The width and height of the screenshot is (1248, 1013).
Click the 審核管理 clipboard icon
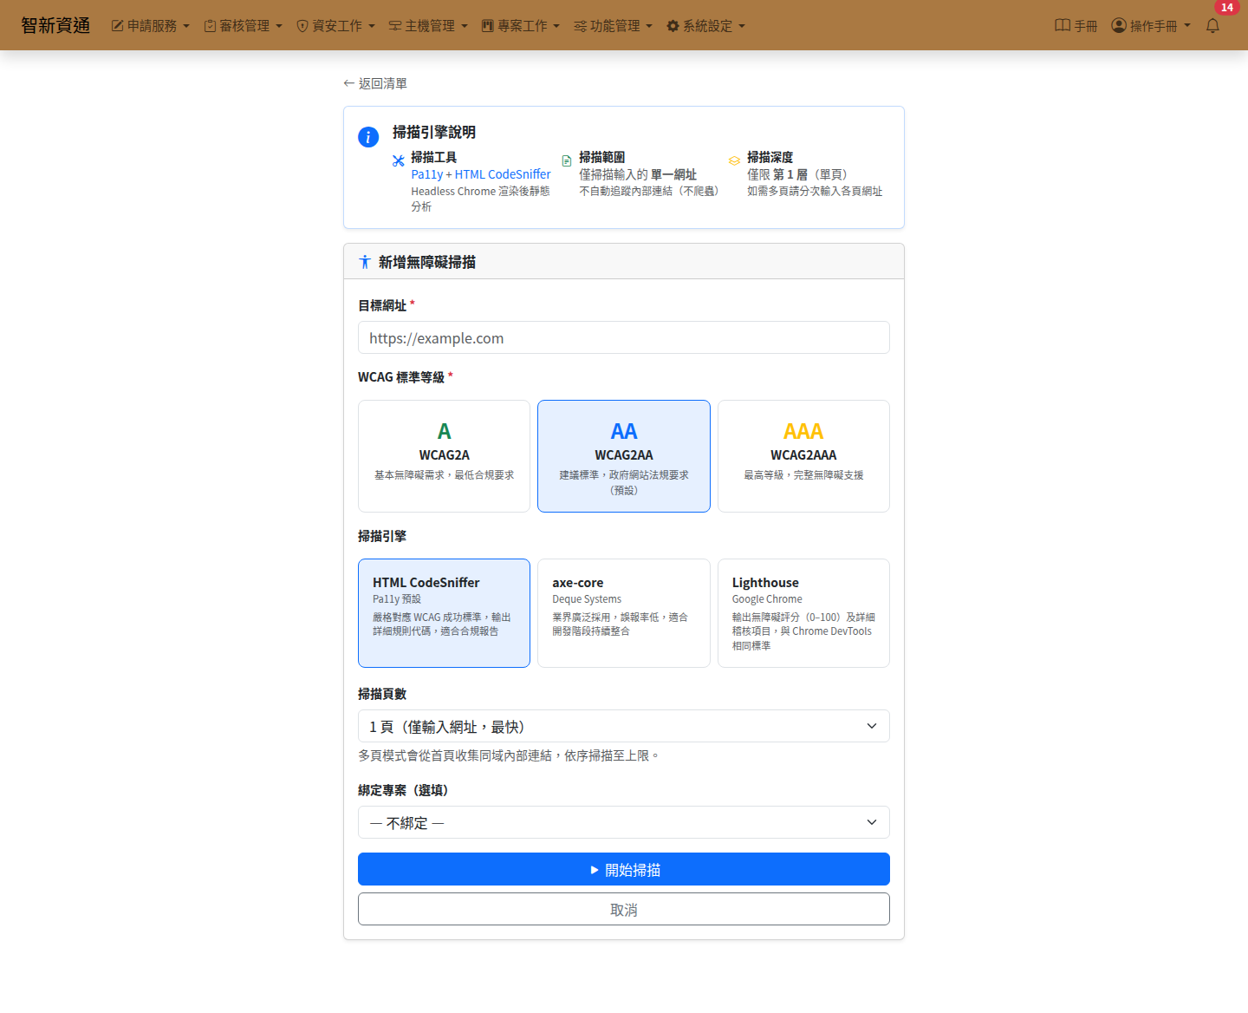tap(210, 26)
